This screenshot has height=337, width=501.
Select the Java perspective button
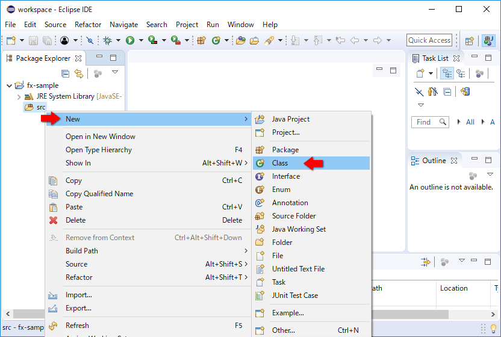488,41
